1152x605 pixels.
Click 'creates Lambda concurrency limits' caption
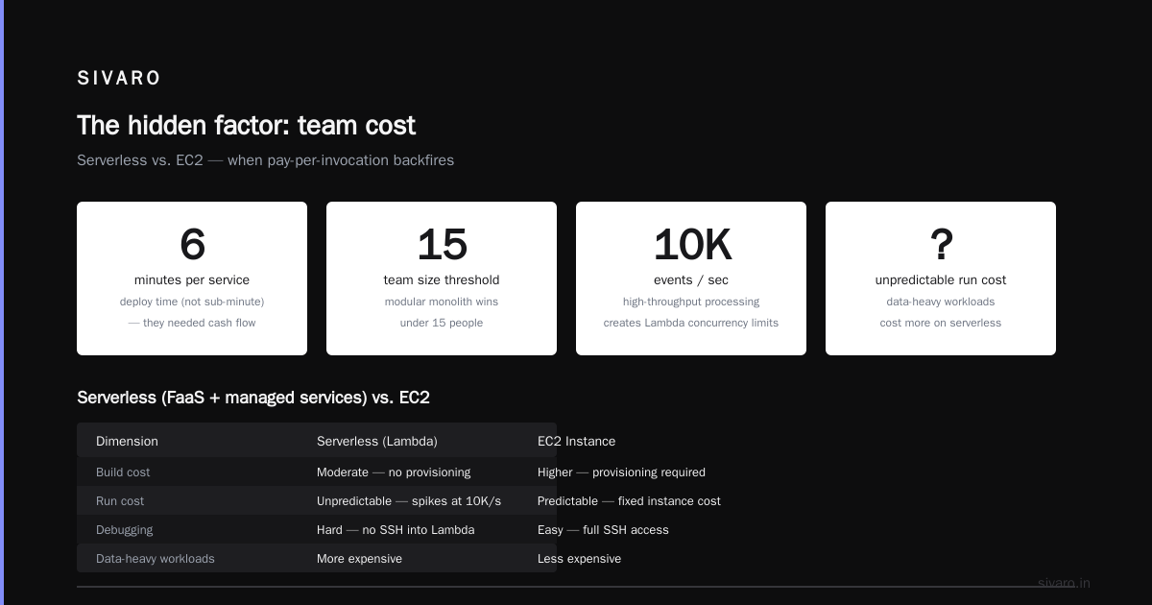[x=691, y=323]
